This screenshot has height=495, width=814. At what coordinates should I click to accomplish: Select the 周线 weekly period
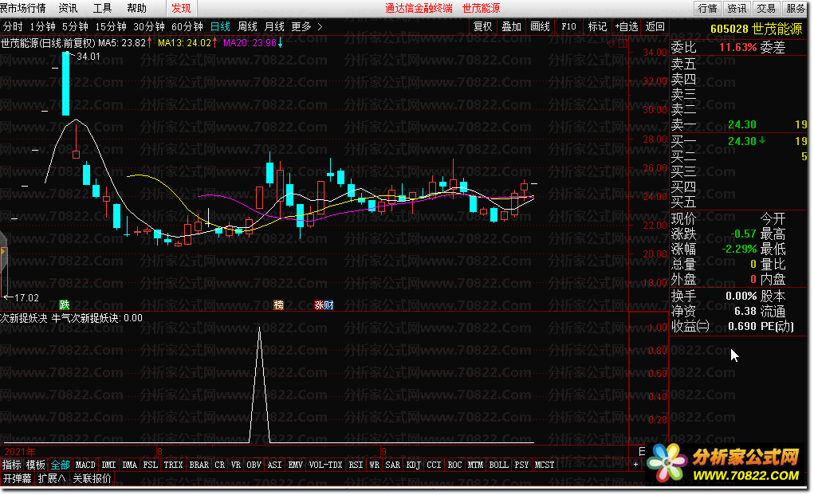click(x=248, y=26)
